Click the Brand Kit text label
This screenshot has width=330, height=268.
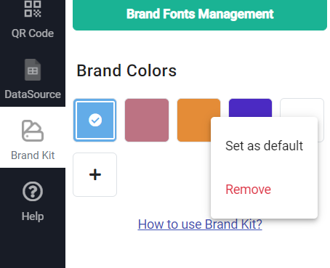[33, 155]
